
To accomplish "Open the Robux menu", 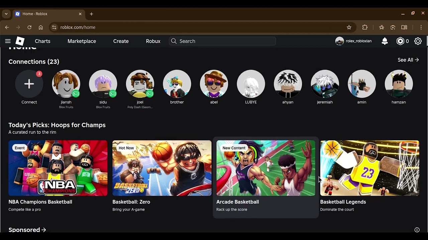I will click(x=153, y=41).
